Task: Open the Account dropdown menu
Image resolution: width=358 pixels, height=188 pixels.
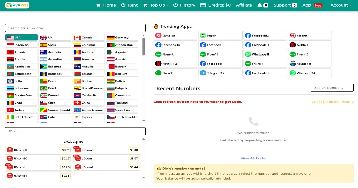Action: (341, 5)
